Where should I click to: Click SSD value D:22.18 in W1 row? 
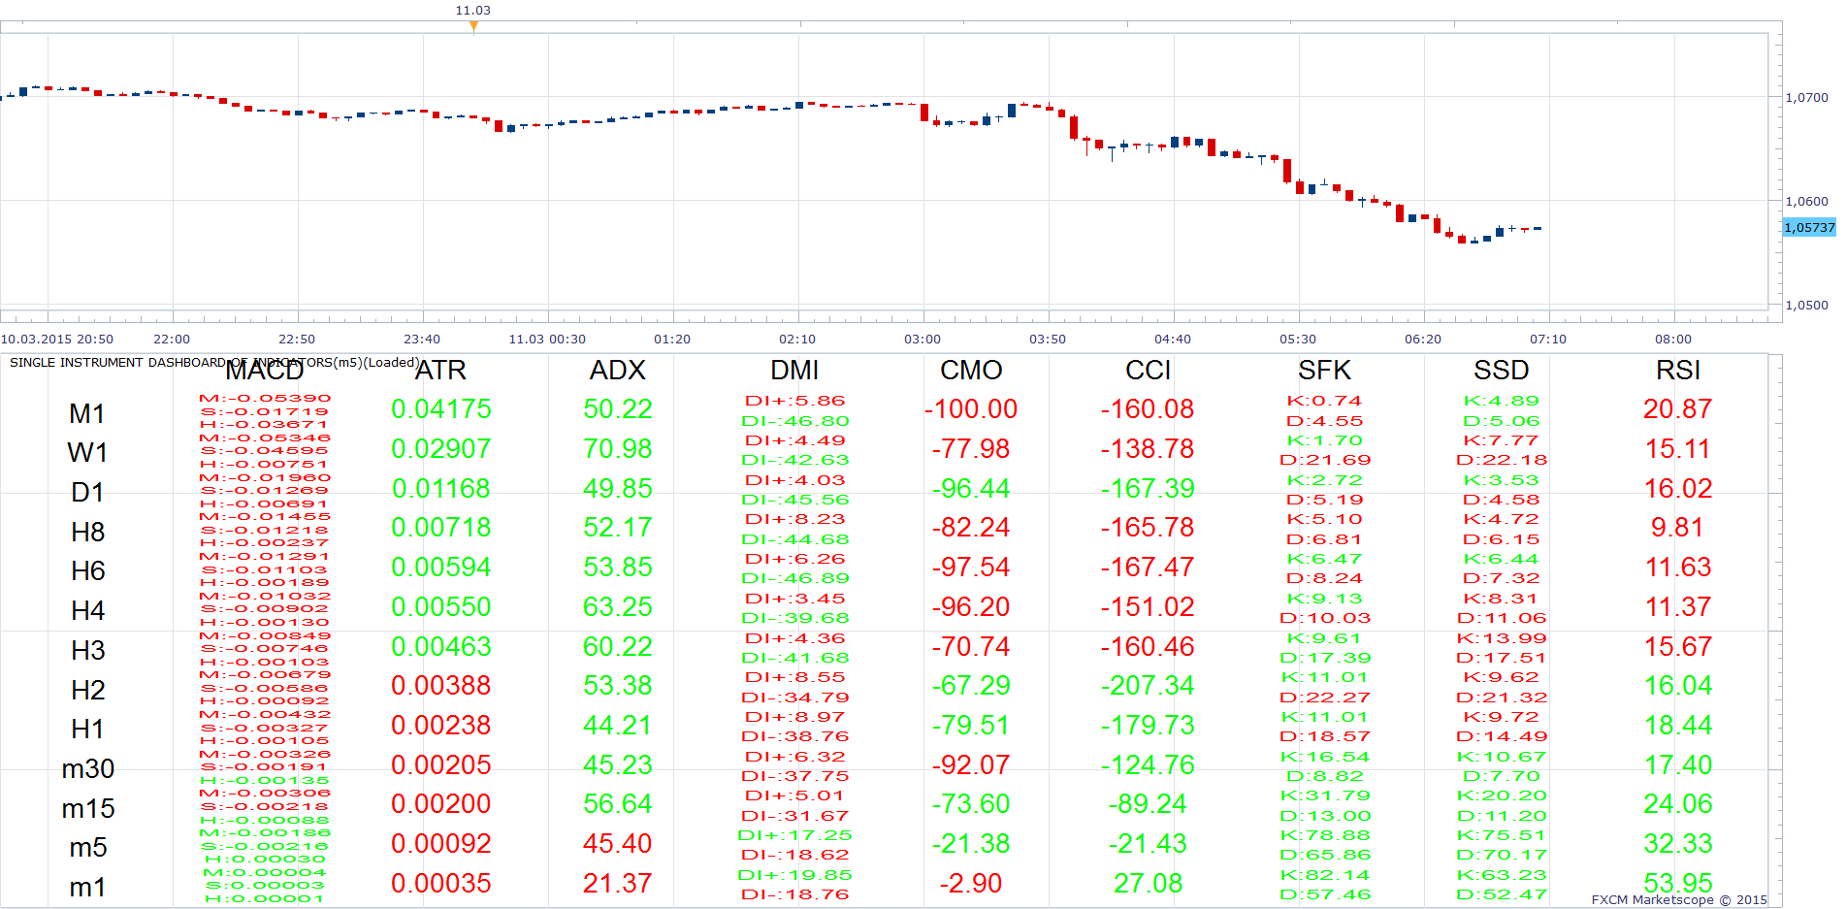click(1502, 460)
